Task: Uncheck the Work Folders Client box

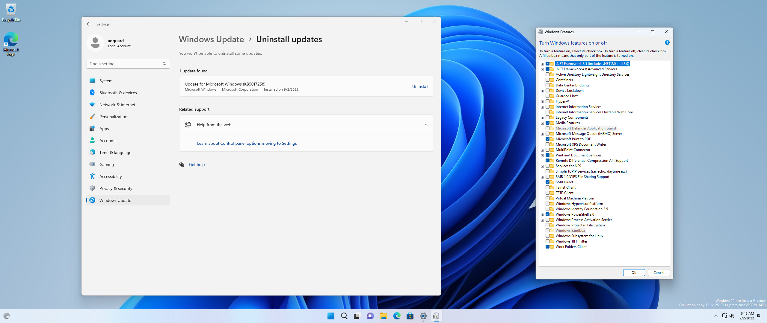Action: [547, 247]
